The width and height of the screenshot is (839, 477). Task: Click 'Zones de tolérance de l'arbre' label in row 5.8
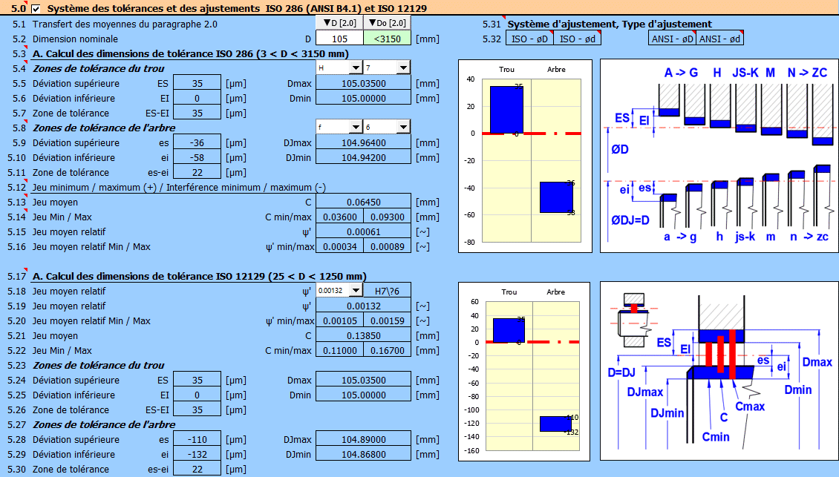(104, 128)
